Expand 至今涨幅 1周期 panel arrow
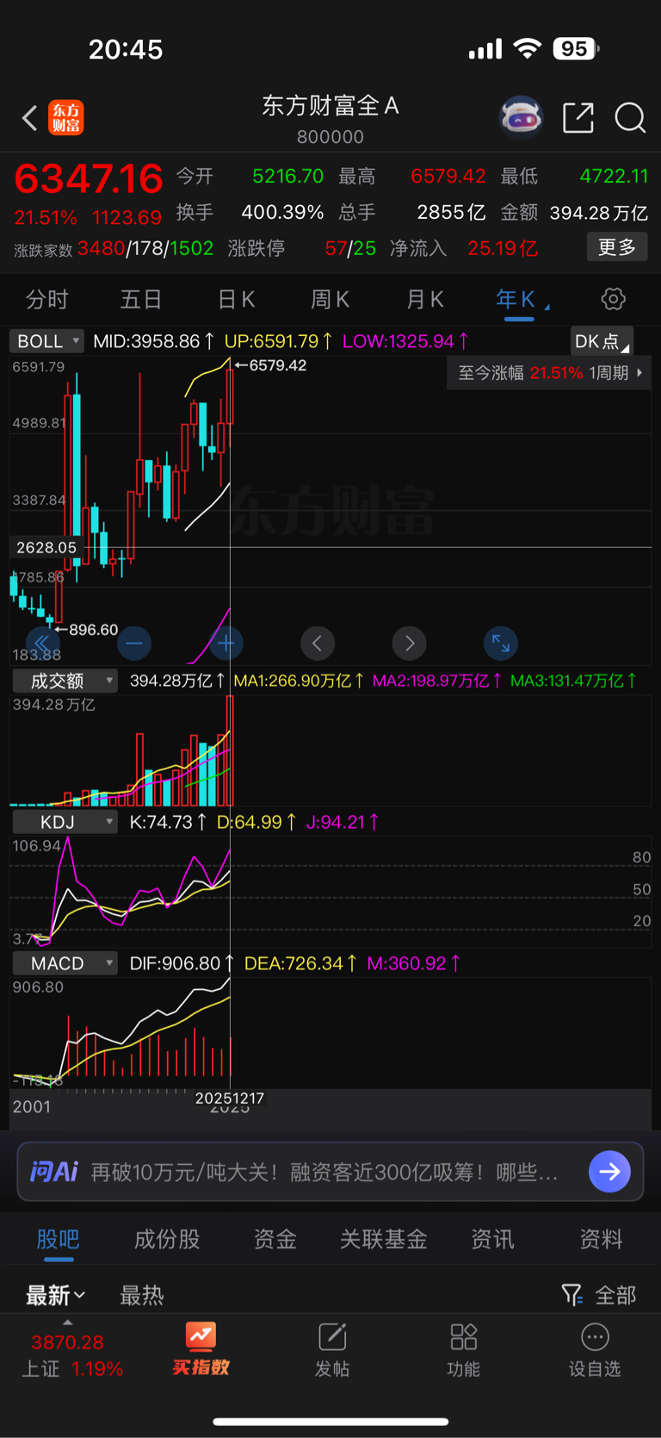This screenshot has width=661, height=1438. tap(639, 373)
